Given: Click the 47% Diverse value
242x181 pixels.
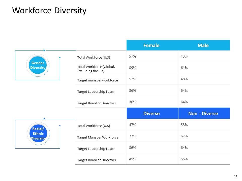Looking at the screenshot, I should tap(133, 125).
